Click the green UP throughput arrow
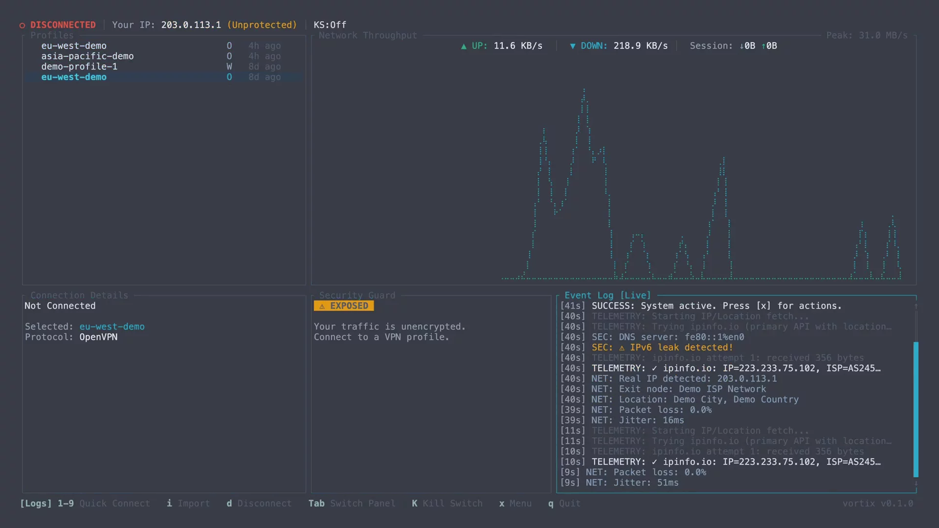This screenshot has height=528, width=939. point(464,46)
